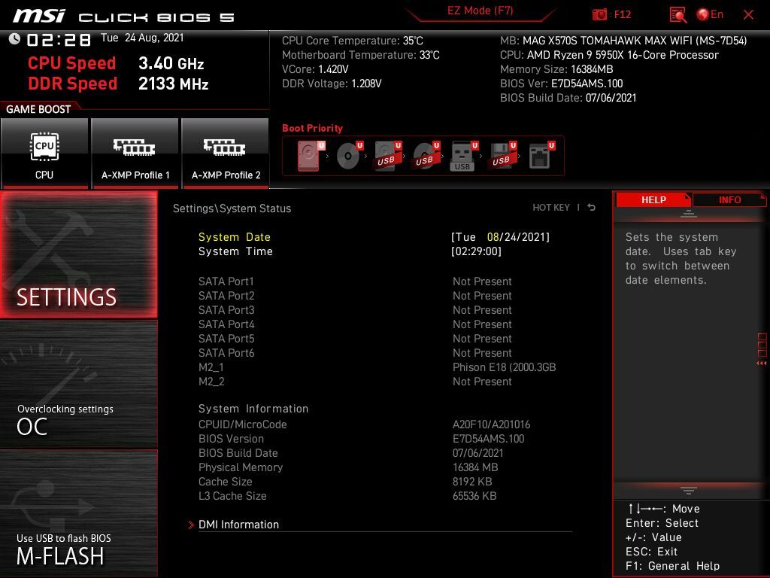
Task: Switch to the HELP tab
Action: coord(653,199)
